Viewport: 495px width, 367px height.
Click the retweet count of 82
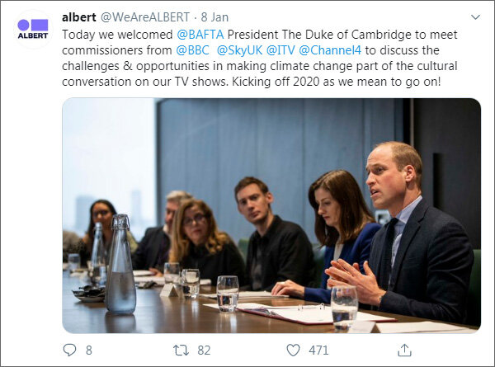pos(205,350)
